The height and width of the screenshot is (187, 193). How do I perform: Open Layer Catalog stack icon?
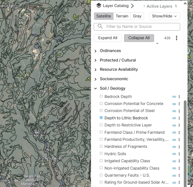[99, 6]
